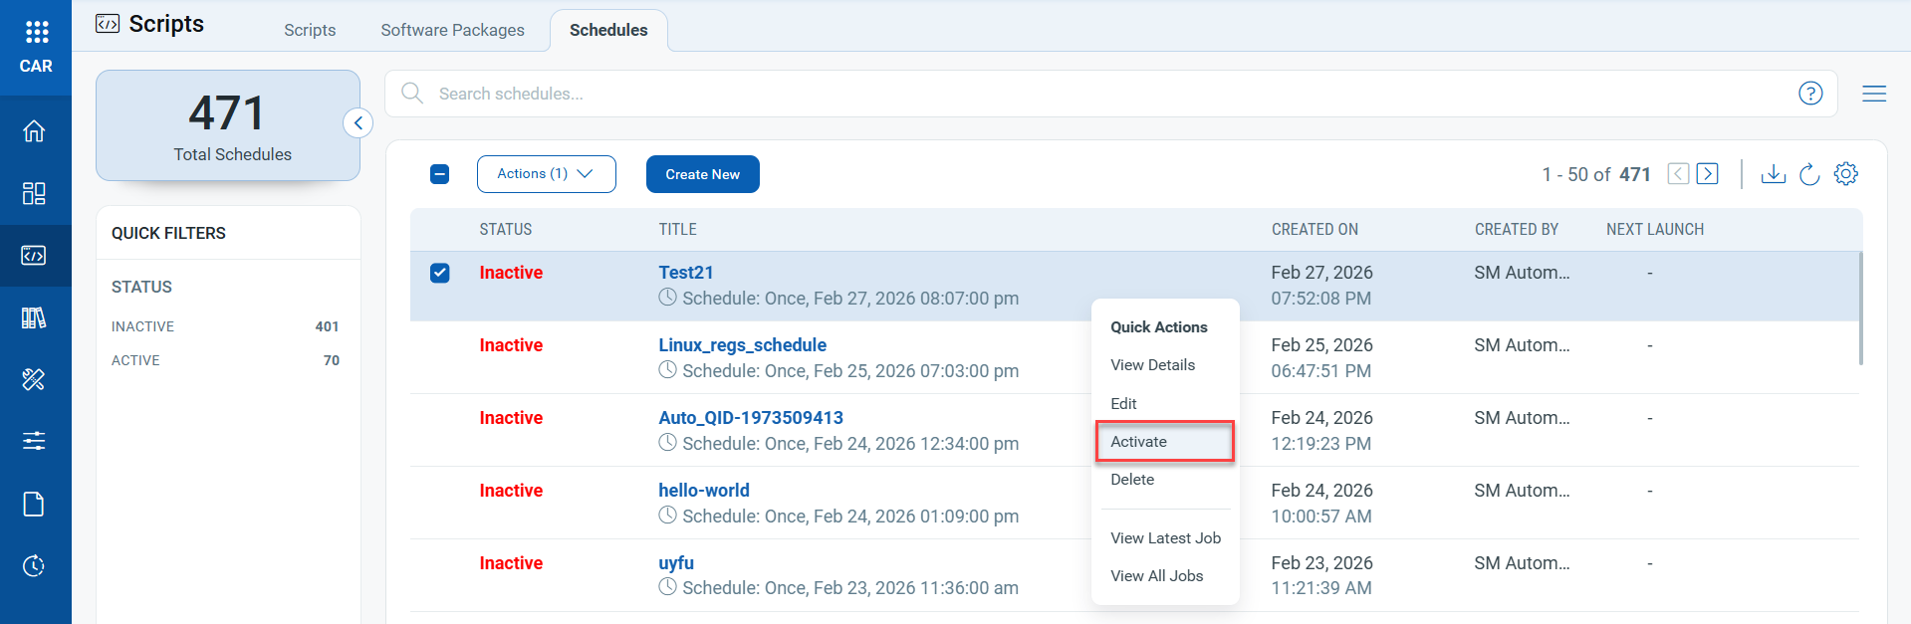The width and height of the screenshot is (1911, 624).
Task: Expand the Actions (1) dropdown
Action: (x=546, y=174)
